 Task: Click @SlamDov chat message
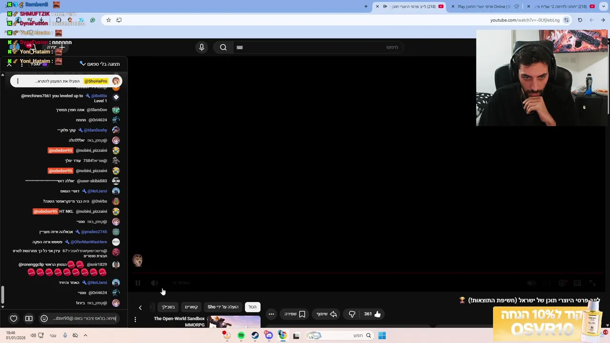point(81,110)
